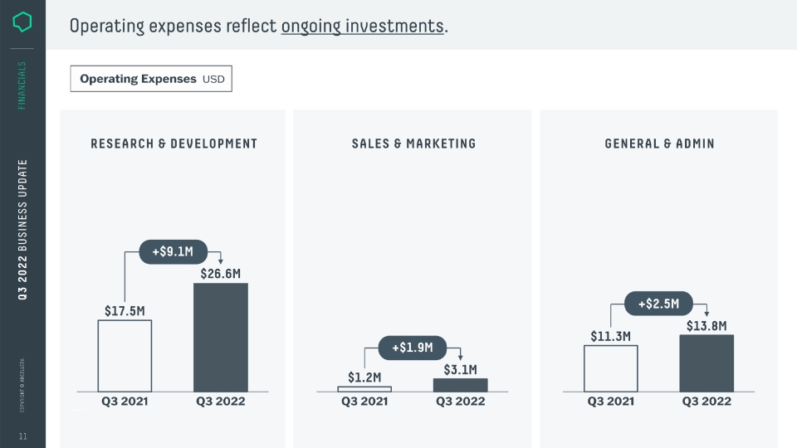Image resolution: width=797 pixels, height=448 pixels.
Task: Click the green hexagon AbCellera logo
Action: (x=22, y=22)
